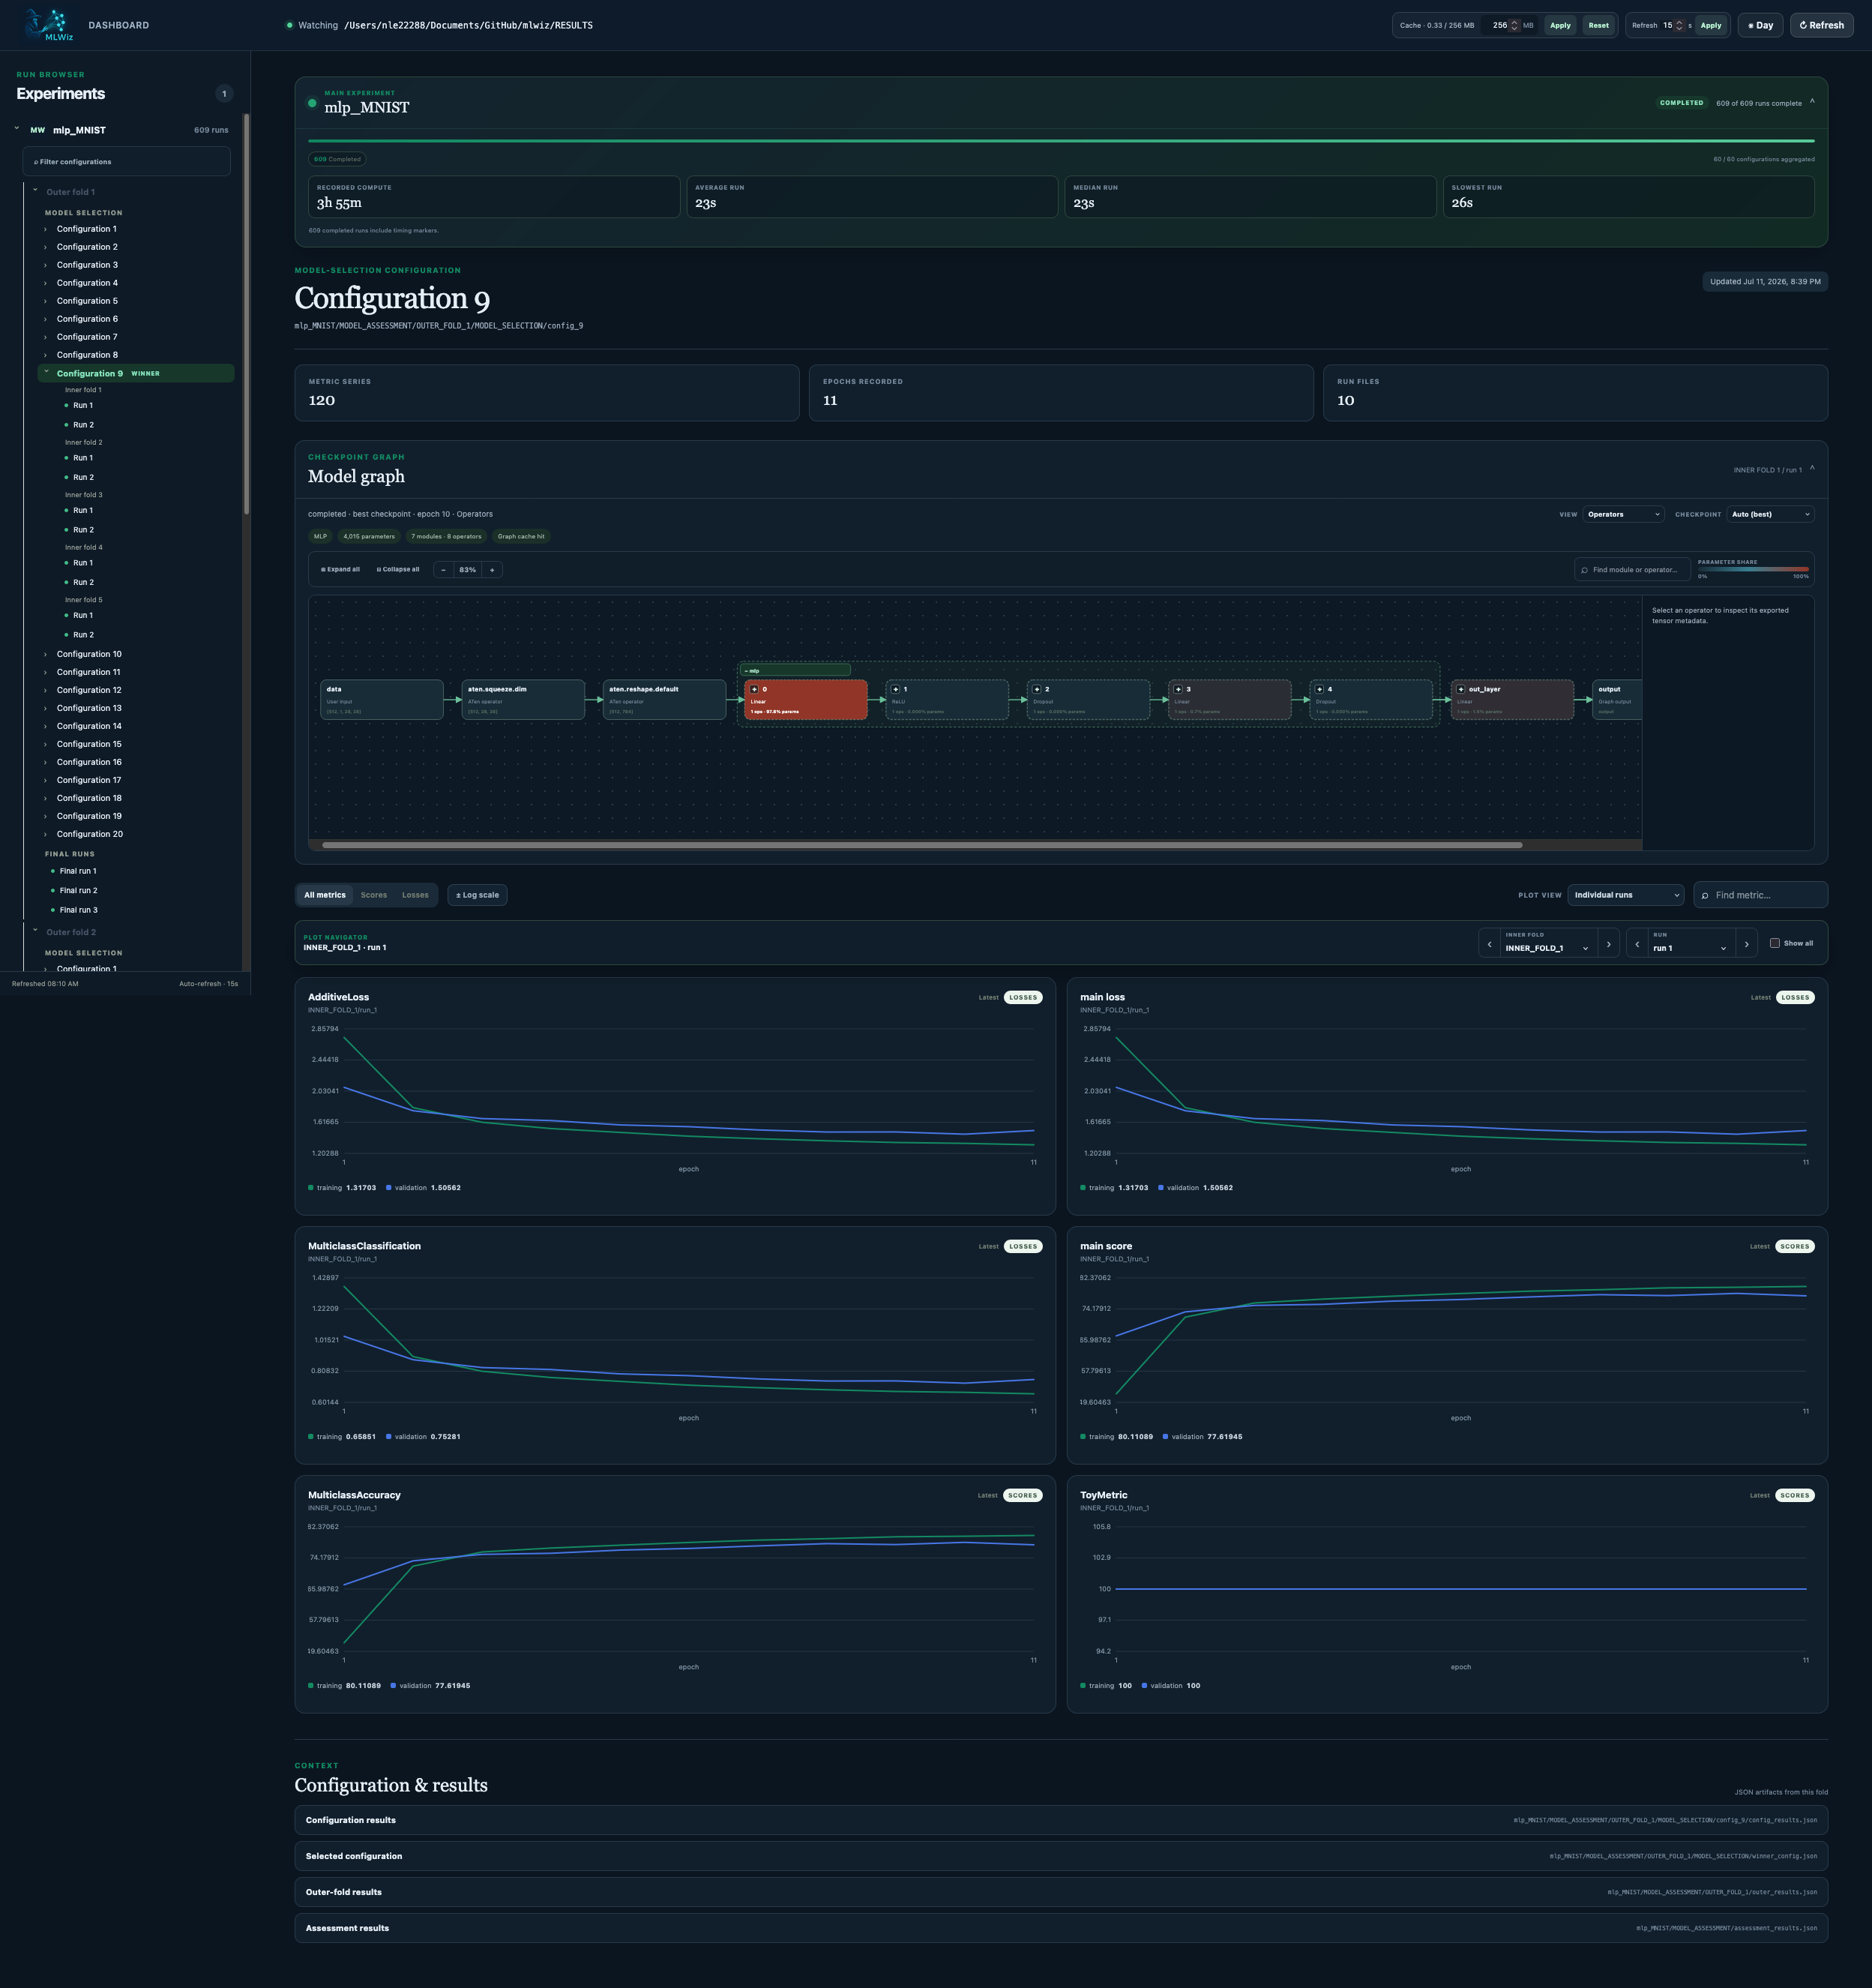The image size is (1872, 1988).
Task: Collapse the mlp_MNIST experiment tree
Action: pyautogui.click(x=17, y=128)
